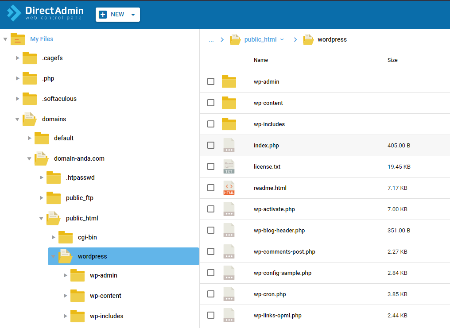Expand wp-includes arrow in the tree
Screen dimensions: 450x328
66,316
